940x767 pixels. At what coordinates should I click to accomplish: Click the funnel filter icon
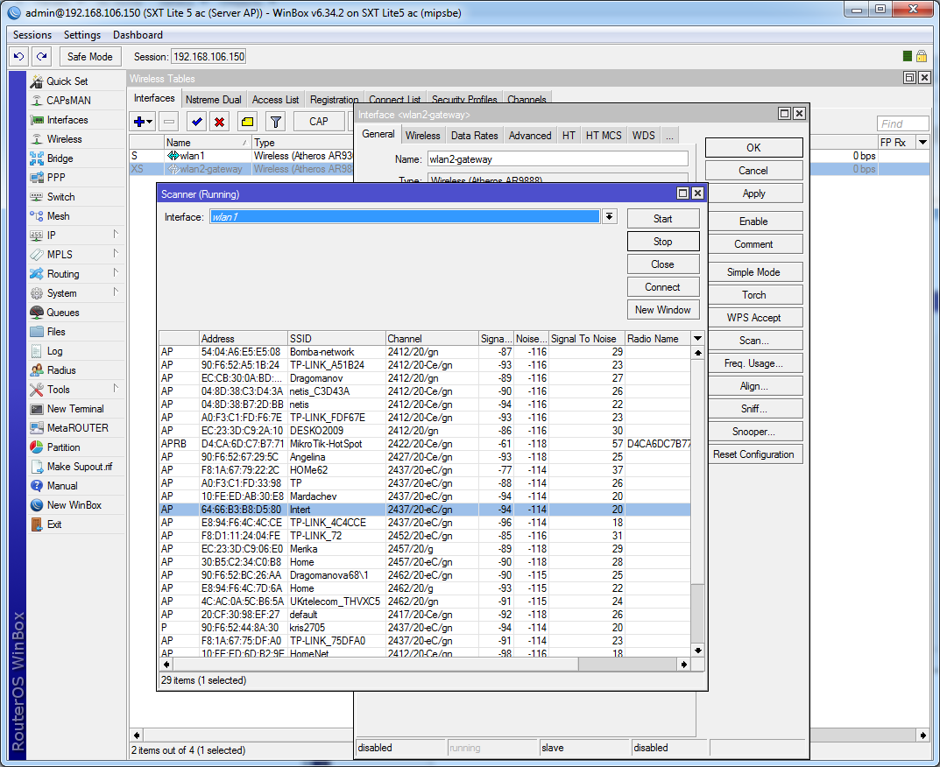[x=275, y=122]
